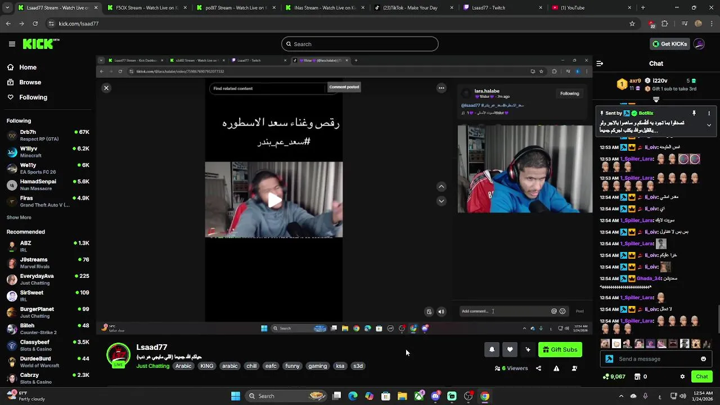Click the KING tag

[x=206, y=366]
